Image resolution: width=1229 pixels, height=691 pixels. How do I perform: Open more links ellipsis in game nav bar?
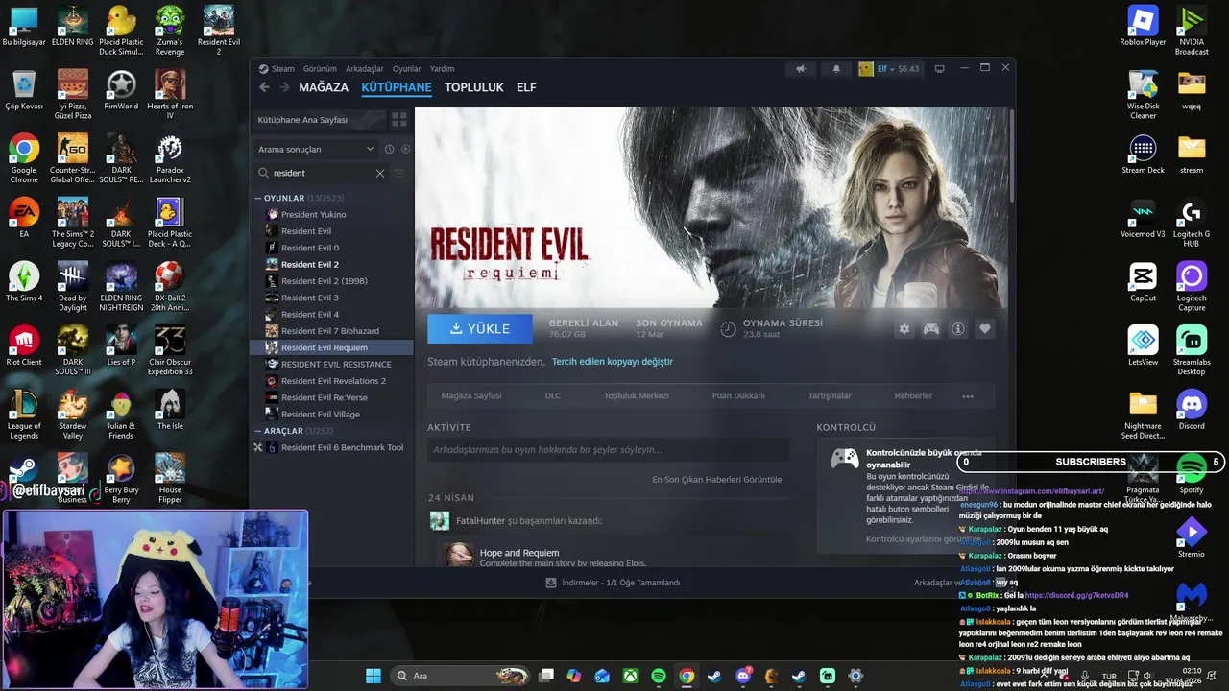[x=968, y=395]
